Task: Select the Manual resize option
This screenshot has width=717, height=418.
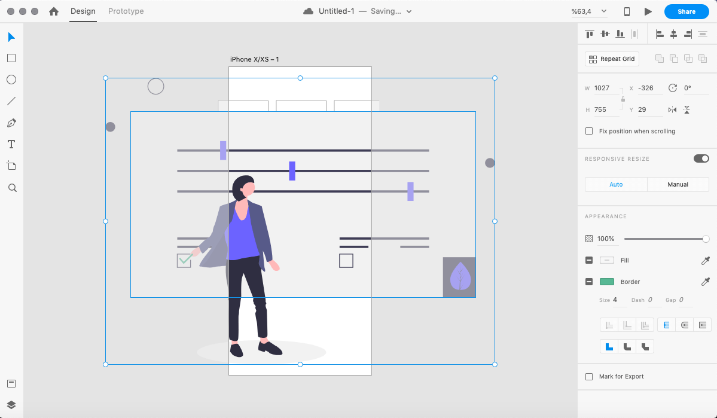Action: tap(678, 184)
